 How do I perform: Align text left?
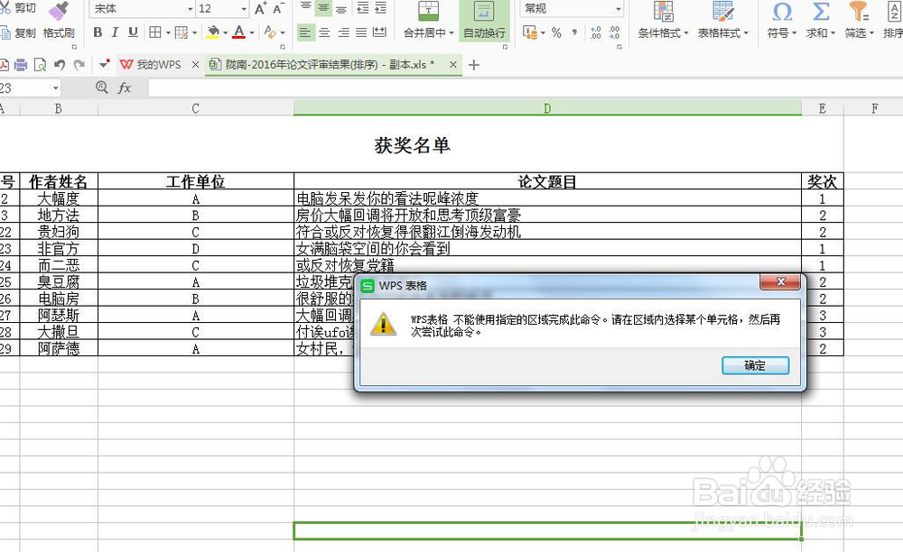pos(305,32)
